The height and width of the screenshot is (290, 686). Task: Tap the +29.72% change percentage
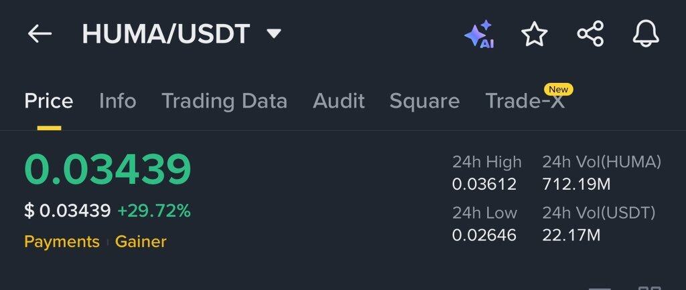click(154, 211)
